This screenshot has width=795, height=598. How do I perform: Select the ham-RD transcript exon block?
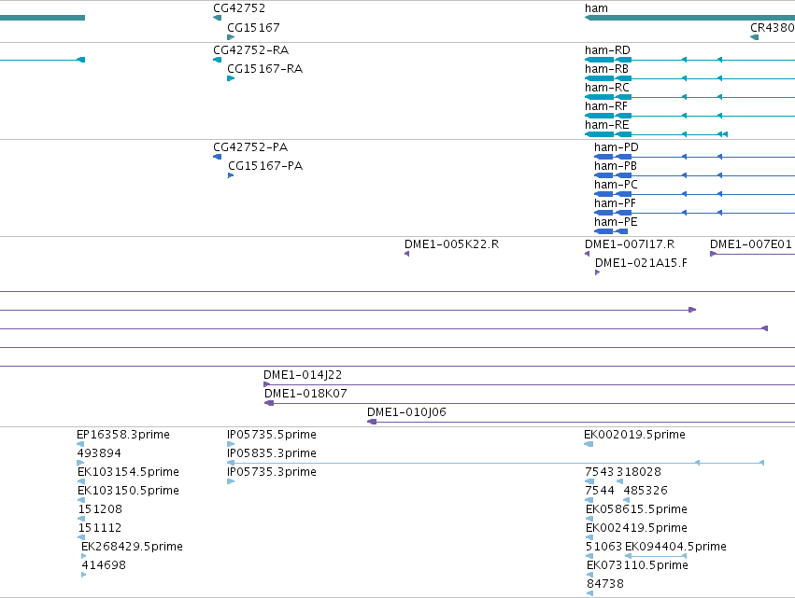pyautogui.click(x=600, y=60)
